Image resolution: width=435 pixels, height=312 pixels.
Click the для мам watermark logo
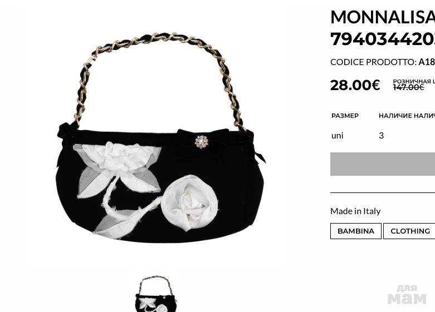click(407, 295)
